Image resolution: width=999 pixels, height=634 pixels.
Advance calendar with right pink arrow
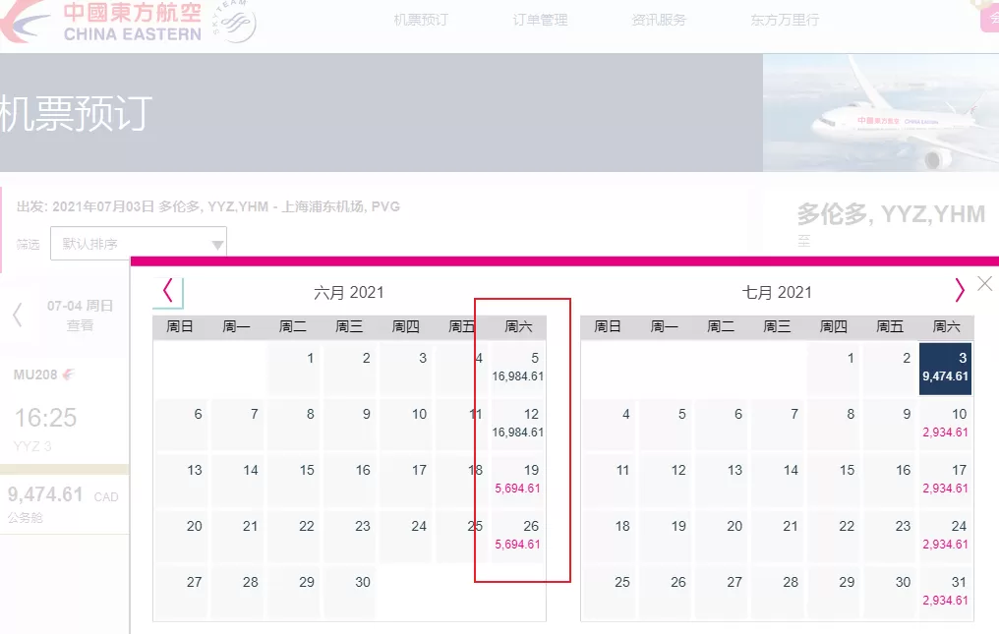click(x=959, y=291)
